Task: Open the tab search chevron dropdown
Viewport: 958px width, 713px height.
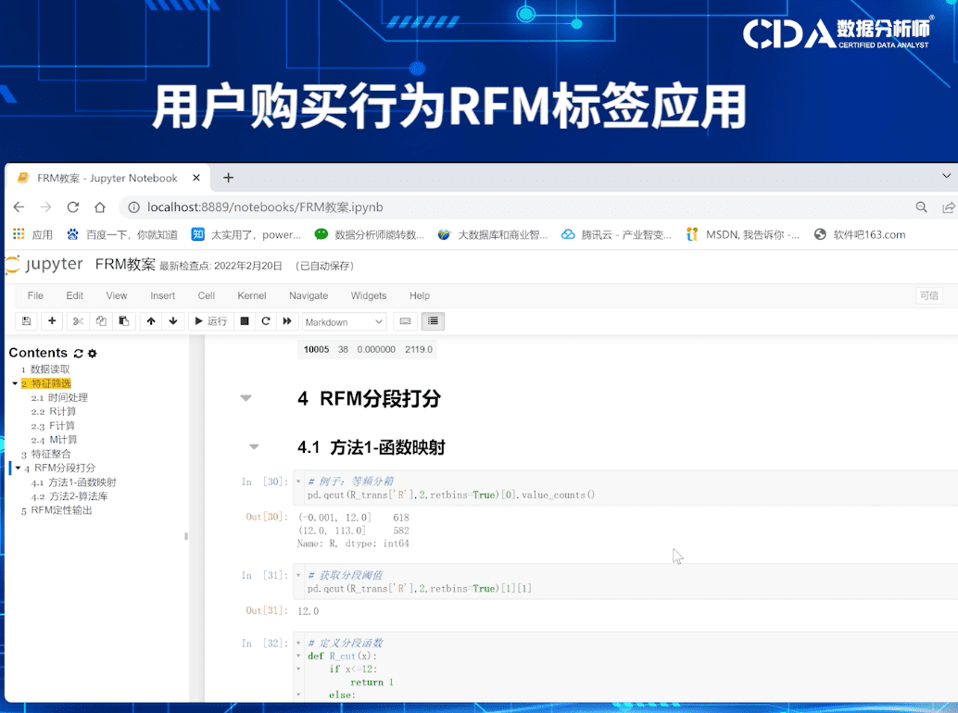Action: pos(947,176)
